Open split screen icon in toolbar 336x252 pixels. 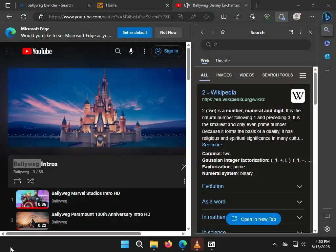[x=224, y=17]
